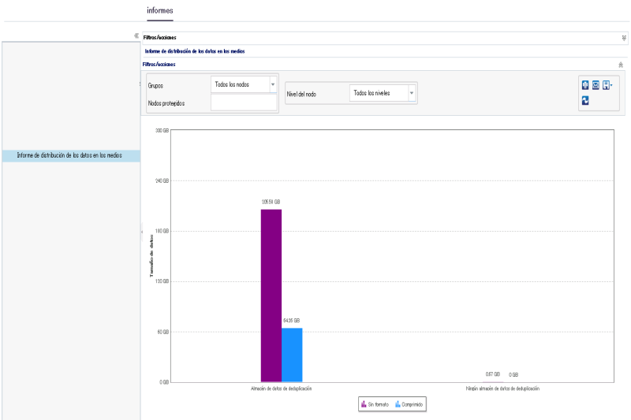Collapse the left navigation panel
The image size is (631, 420).
coord(136,35)
